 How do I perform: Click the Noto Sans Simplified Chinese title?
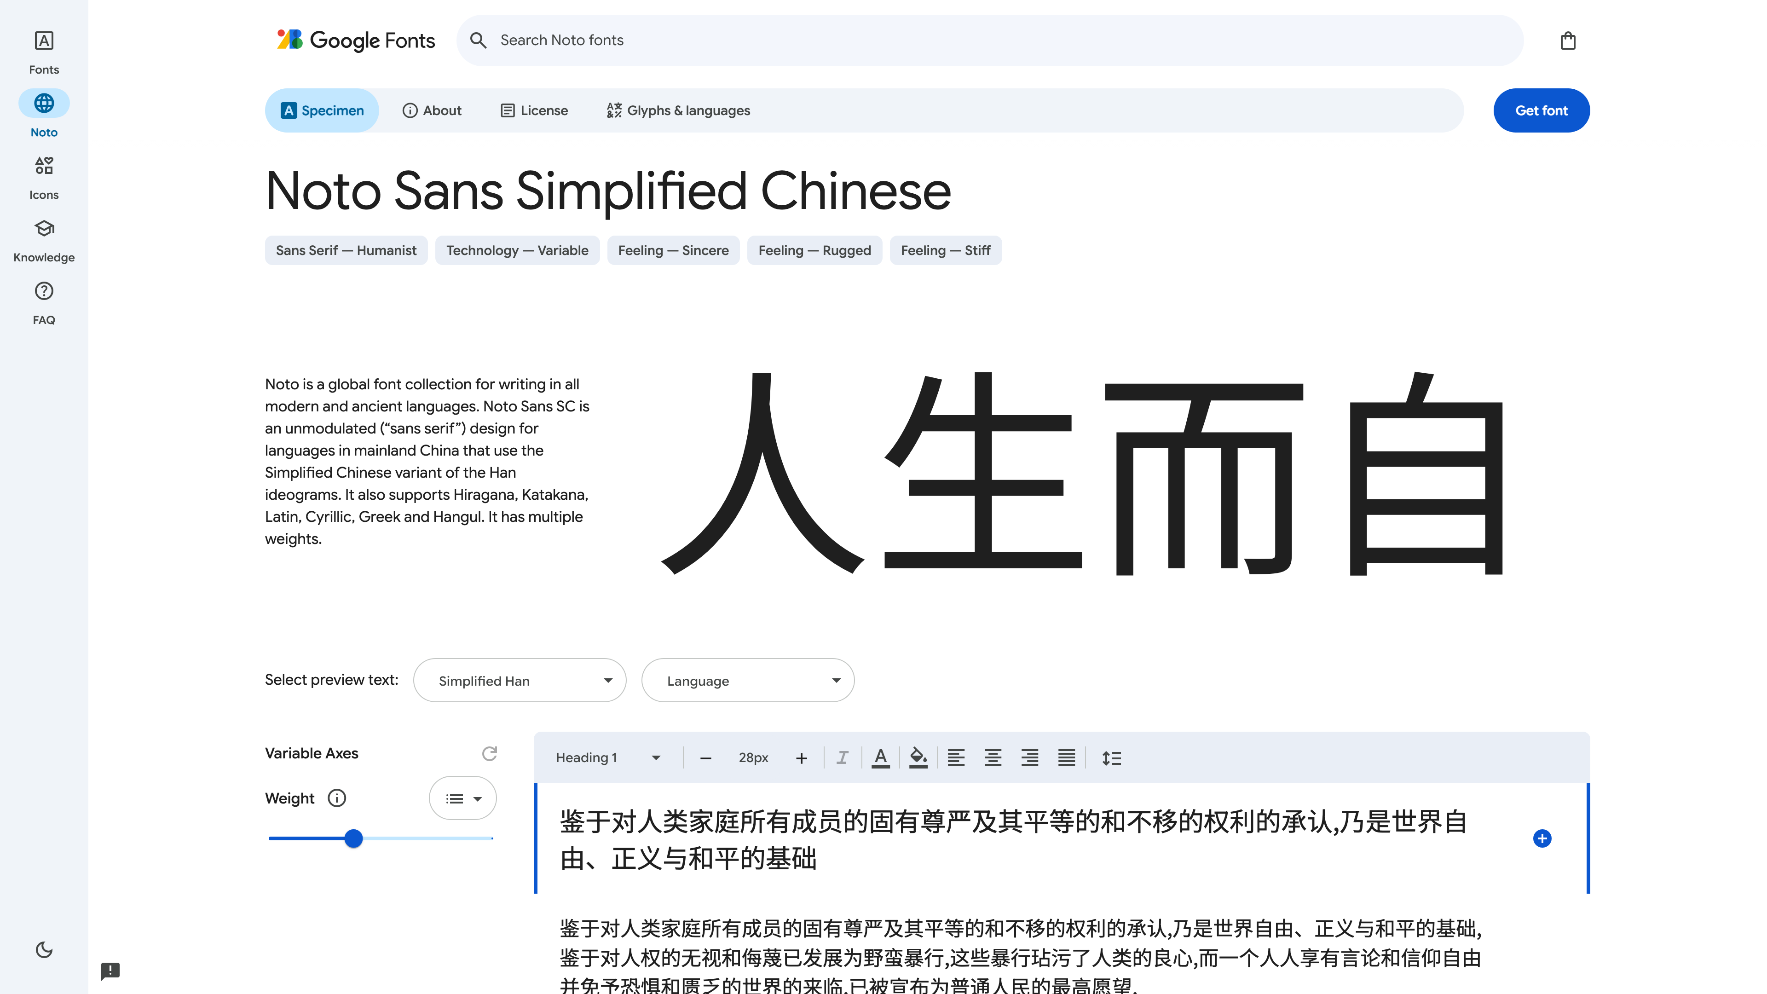click(x=608, y=191)
